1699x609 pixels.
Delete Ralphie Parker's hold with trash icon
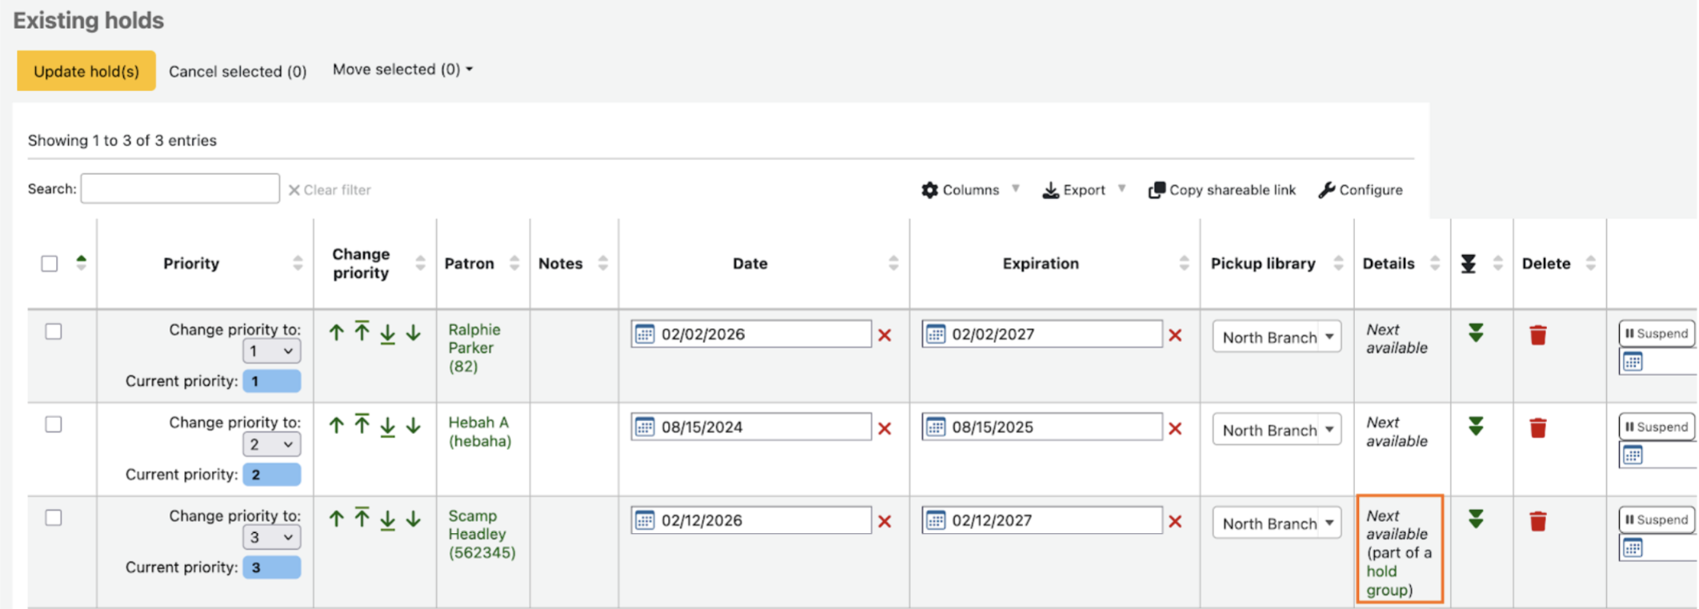(x=1537, y=335)
